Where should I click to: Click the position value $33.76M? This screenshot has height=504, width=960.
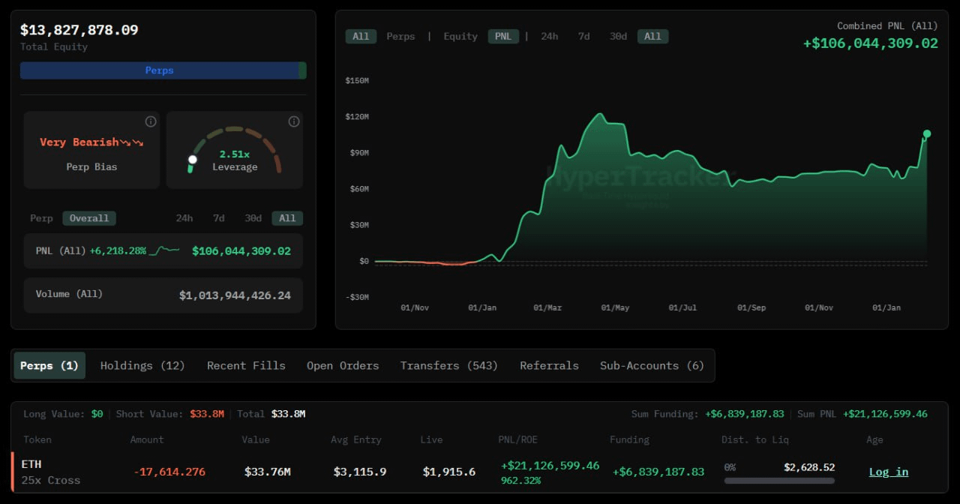pos(268,472)
